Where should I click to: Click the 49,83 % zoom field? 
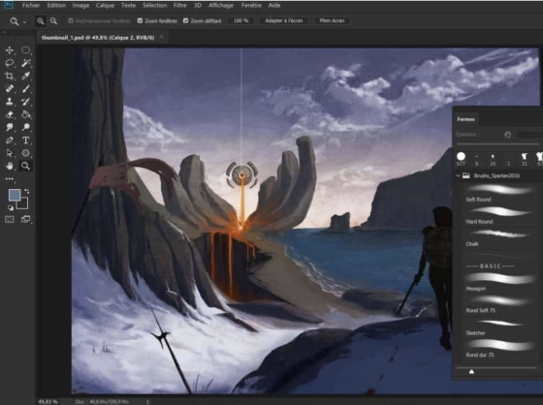pos(48,402)
